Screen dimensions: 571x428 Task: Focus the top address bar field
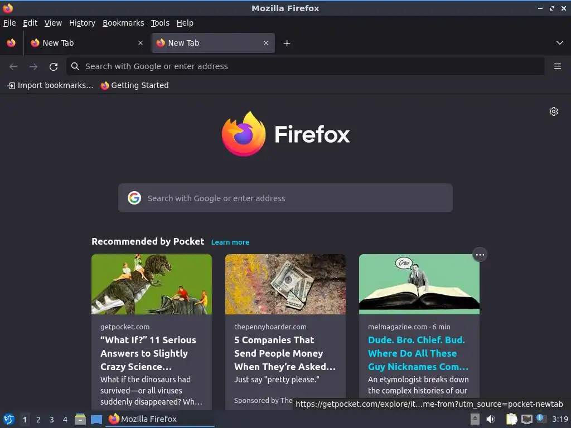(x=305, y=66)
